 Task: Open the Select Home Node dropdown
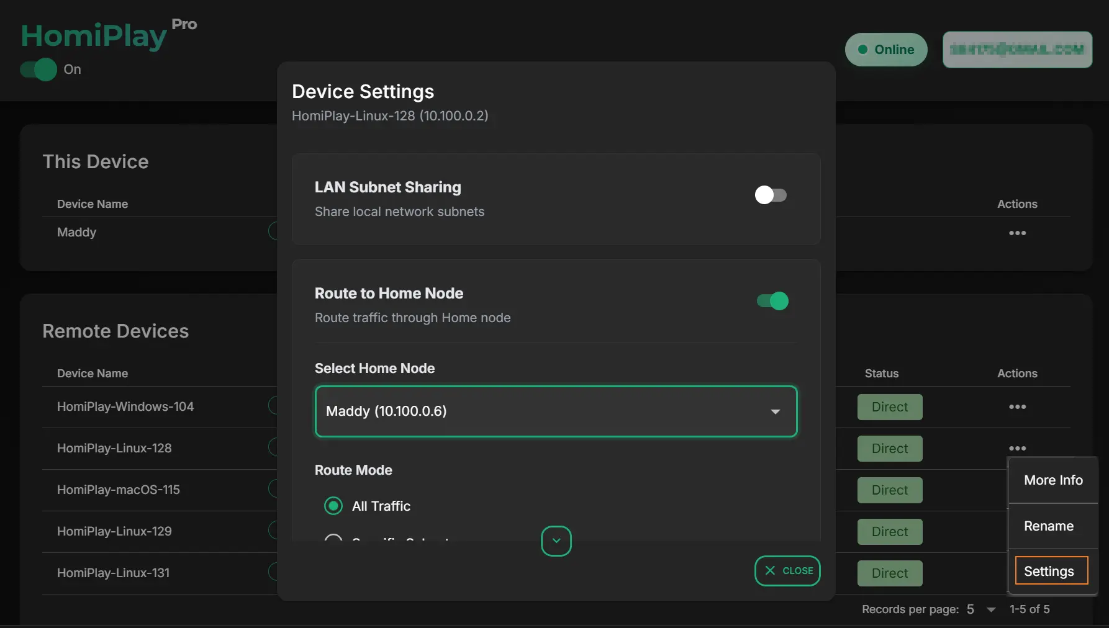coord(556,411)
